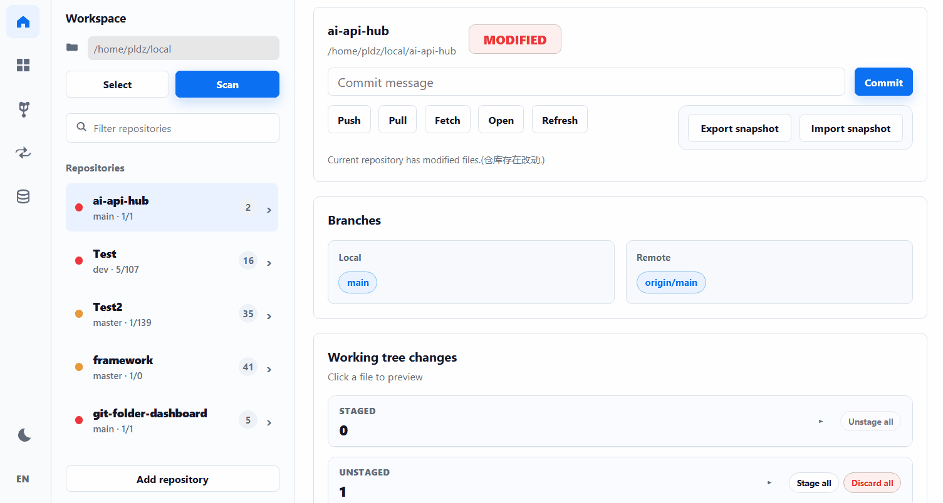
Task: Expand the UNSTAGED files section
Action: (769, 482)
